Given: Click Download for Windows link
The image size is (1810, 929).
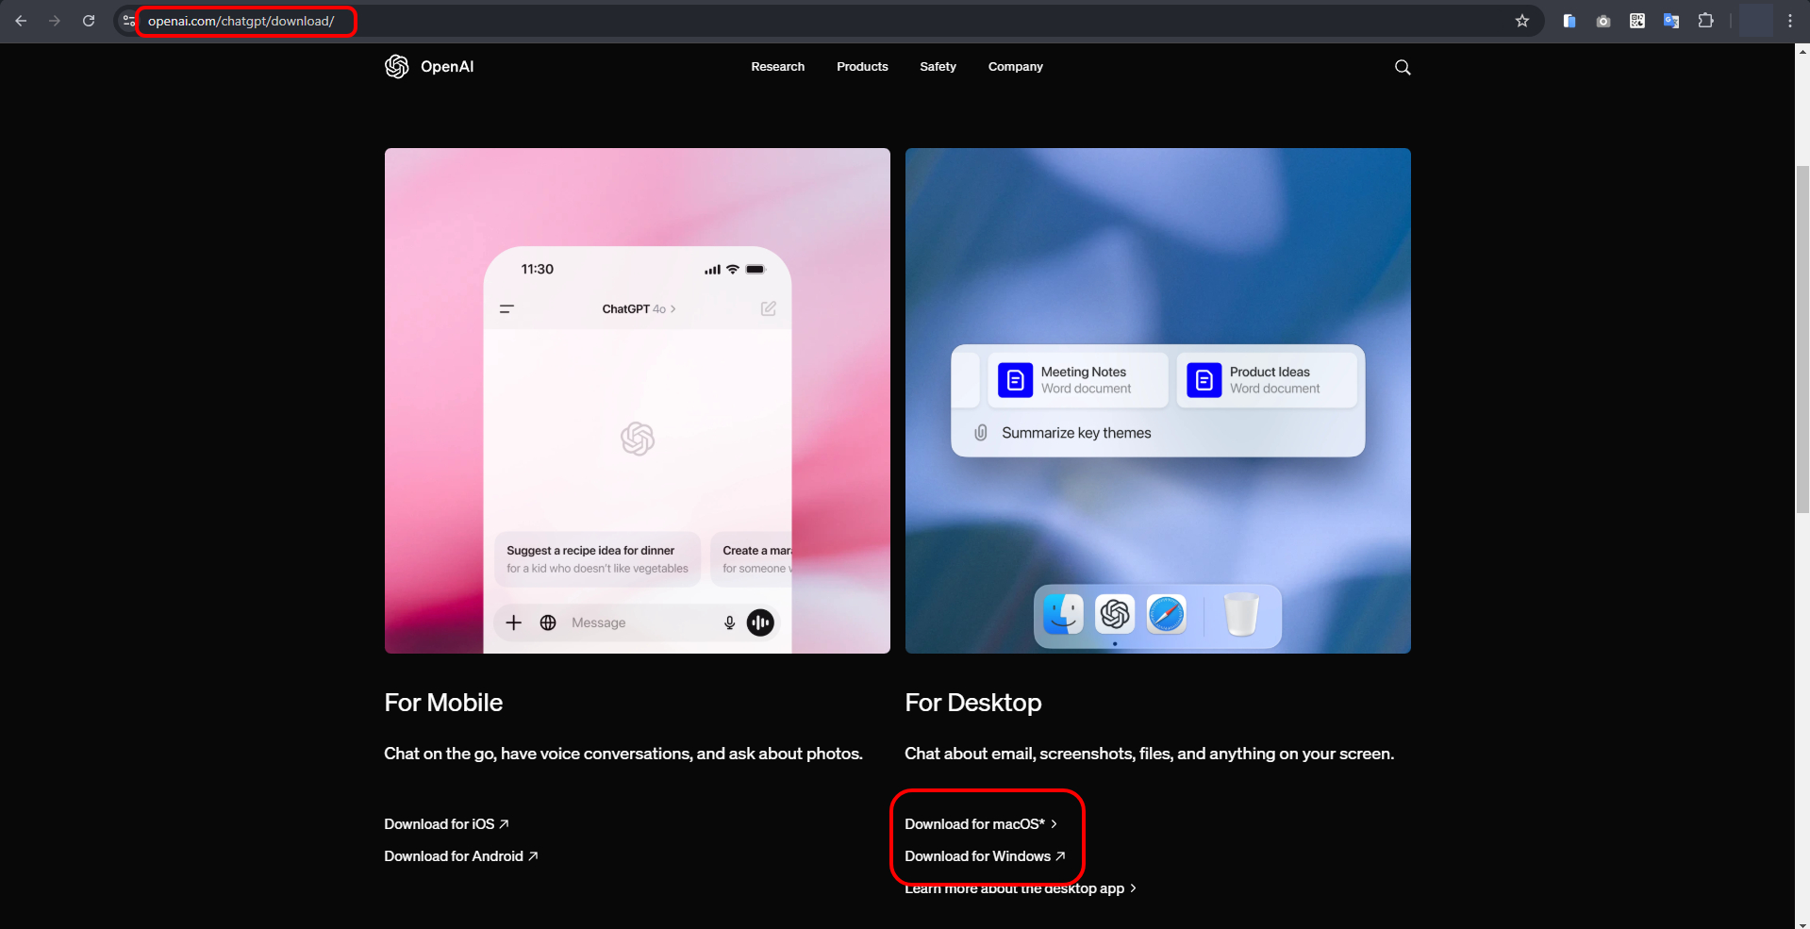Looking at the screenshot, I should (x=985, y=855).
